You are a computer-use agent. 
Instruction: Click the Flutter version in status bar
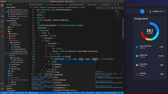tap(99, 93)
